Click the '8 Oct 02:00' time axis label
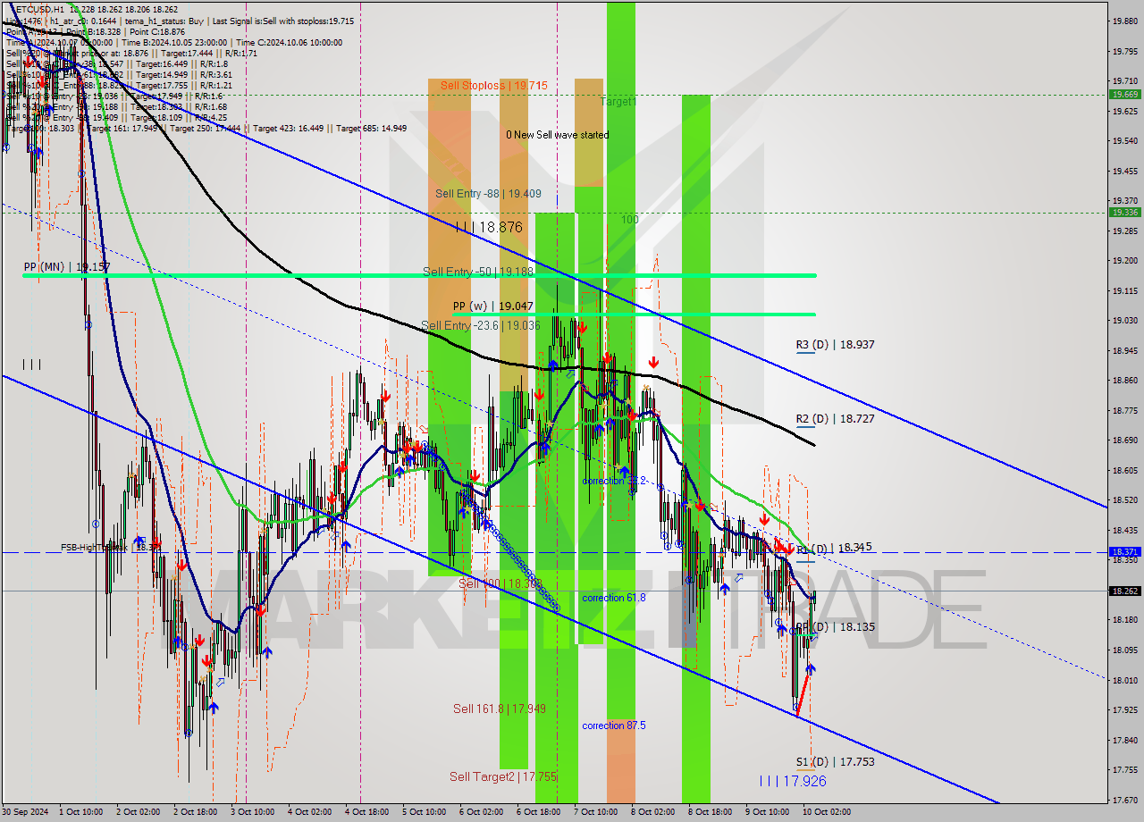The height and width of the screenshot is (822, 1144). (x=654, y=812)
